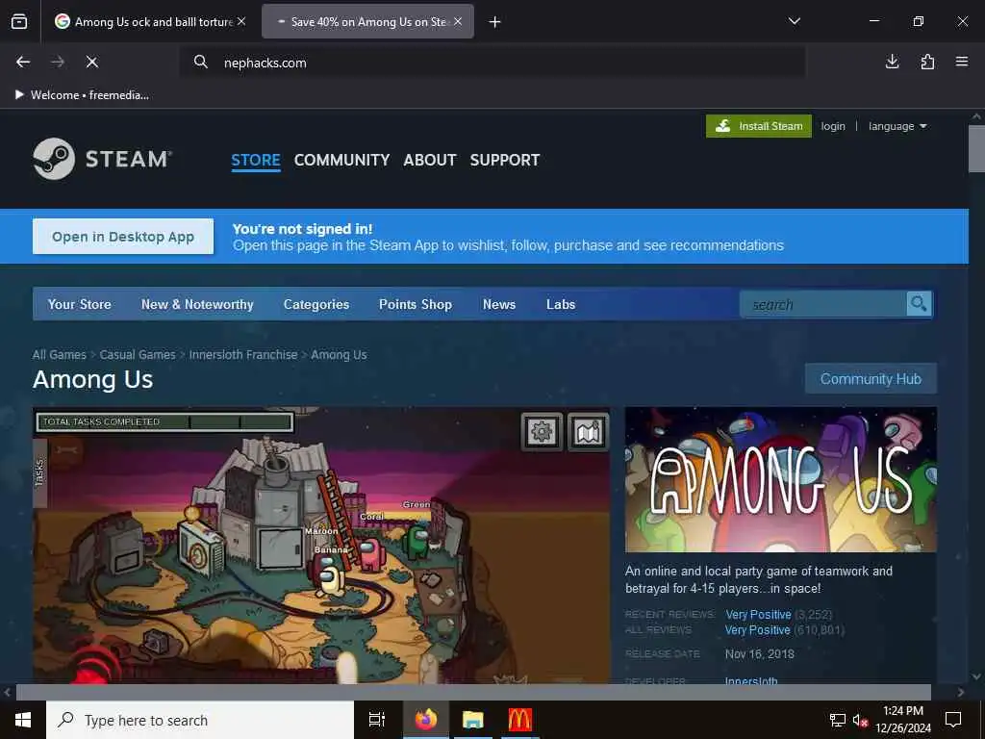
Task: Click the Among Us breadcrumb link
Action: pos(339,354)
